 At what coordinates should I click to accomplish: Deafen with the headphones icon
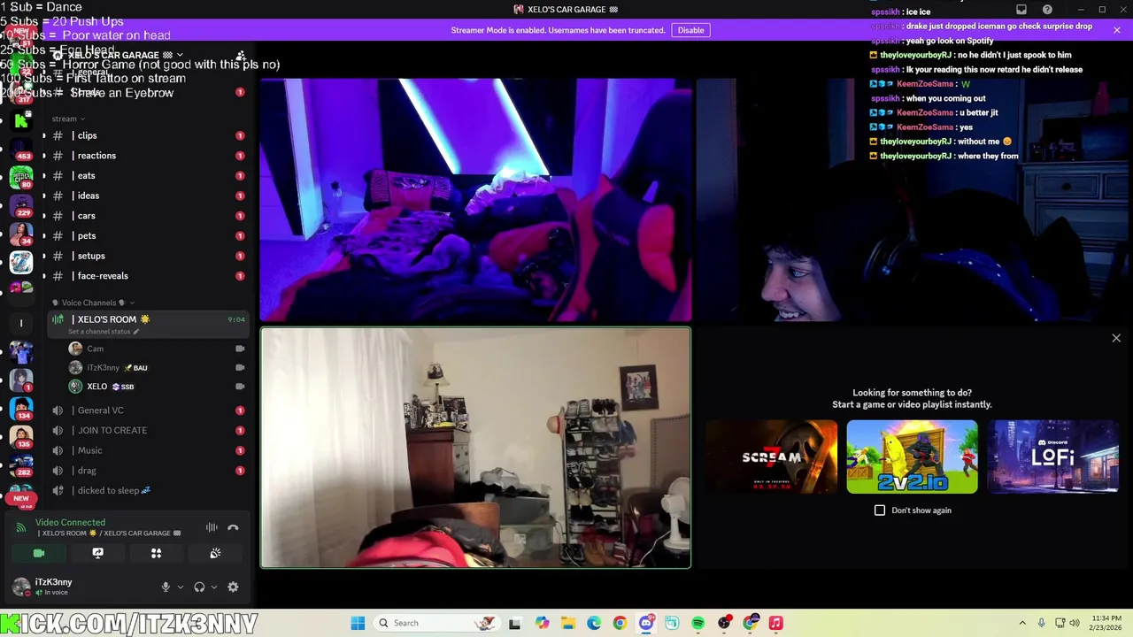coord(199,587)
